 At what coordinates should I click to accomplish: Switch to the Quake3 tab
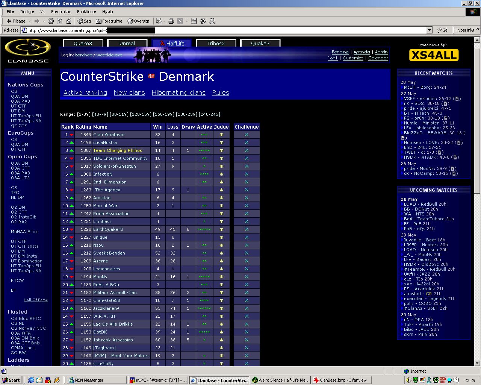click(x=83, y=43)
